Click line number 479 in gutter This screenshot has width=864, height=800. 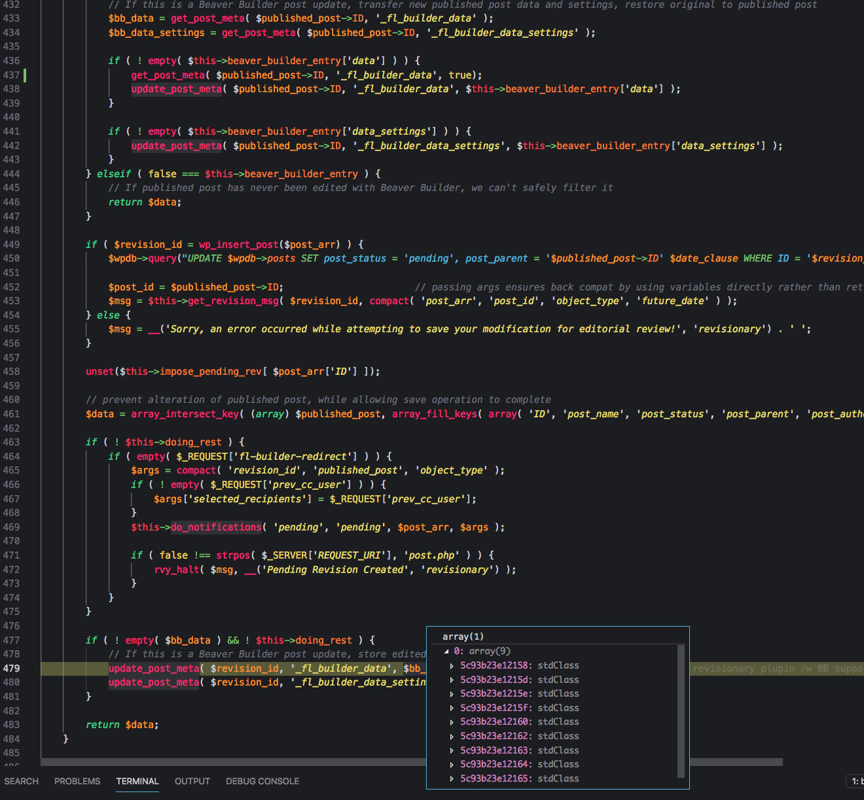coord(12,669)
